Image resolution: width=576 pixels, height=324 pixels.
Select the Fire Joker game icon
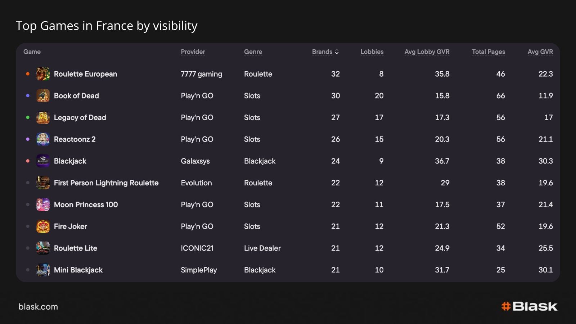pyautogui.click(x=43, y=226)
